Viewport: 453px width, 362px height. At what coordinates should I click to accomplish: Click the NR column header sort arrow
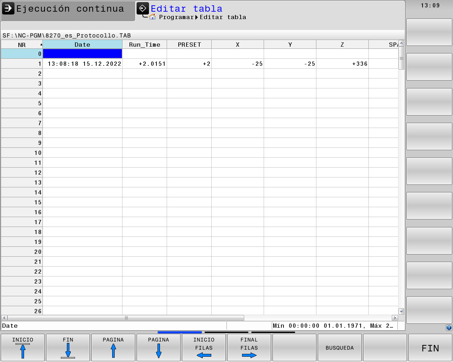coord(41,45)
